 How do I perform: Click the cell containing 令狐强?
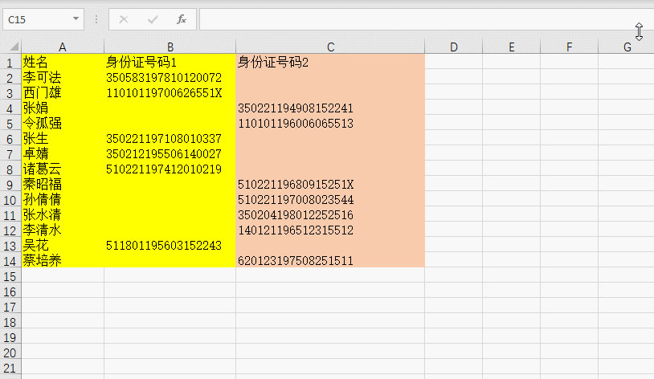pos(63,124)
